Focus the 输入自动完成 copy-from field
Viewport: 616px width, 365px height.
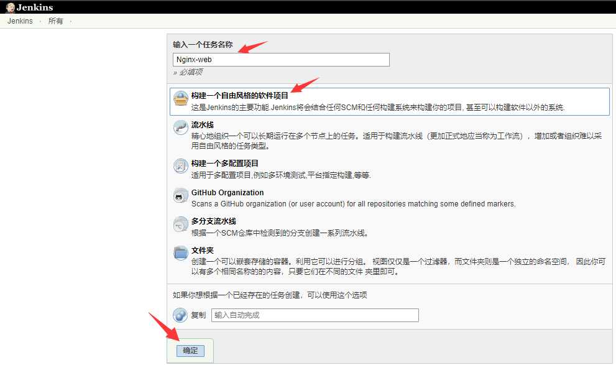click(x=315, y=315)
